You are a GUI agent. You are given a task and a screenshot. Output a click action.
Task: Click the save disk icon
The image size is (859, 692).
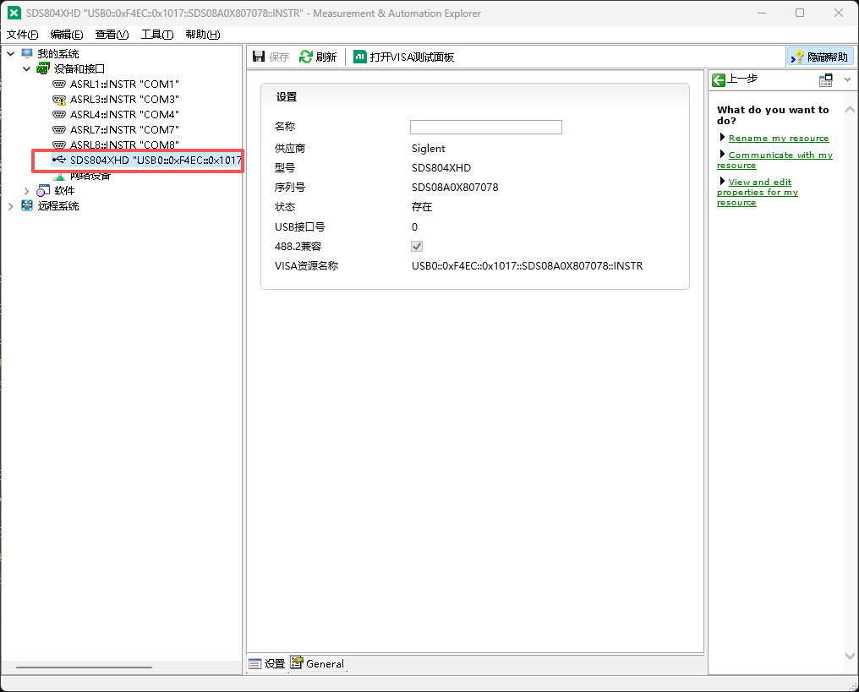tap(259, 57)
